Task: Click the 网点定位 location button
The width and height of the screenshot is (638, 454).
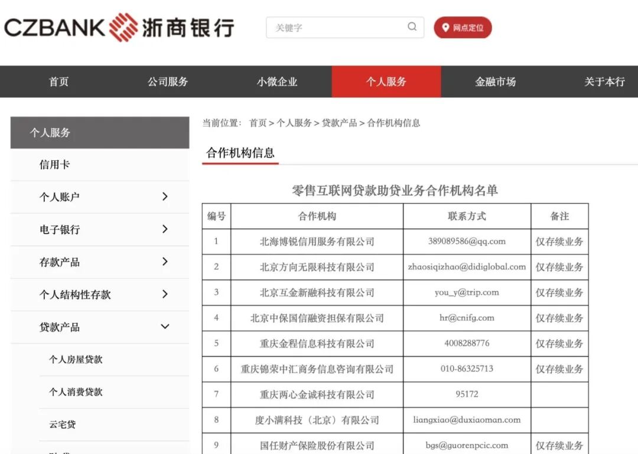Action: click(463, 28)
